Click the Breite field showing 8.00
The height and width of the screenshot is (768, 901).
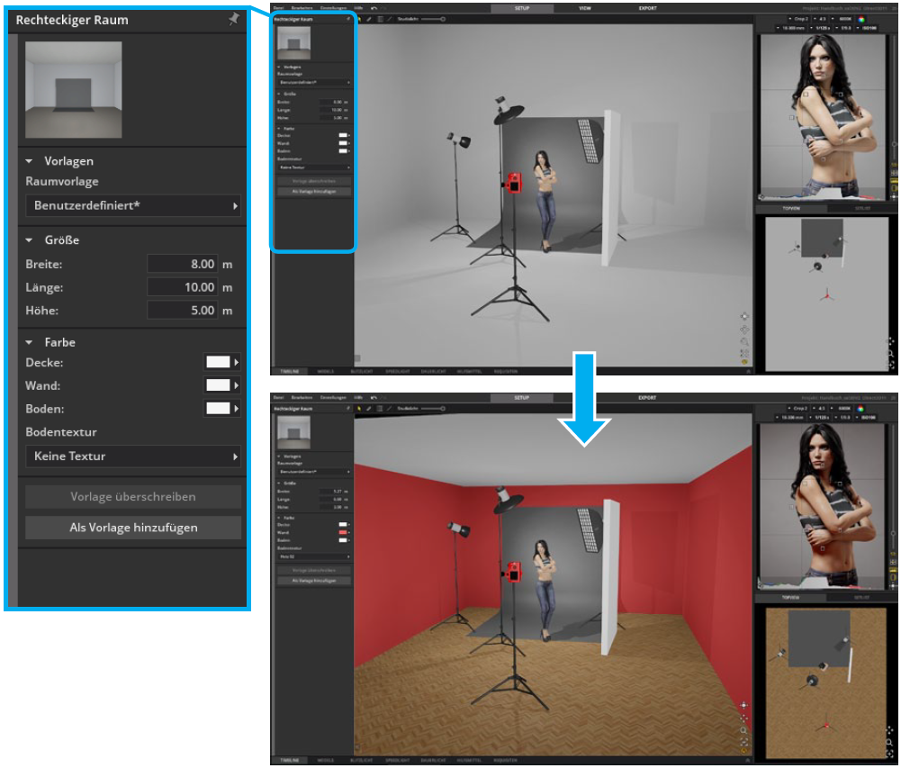coord(183,264)
